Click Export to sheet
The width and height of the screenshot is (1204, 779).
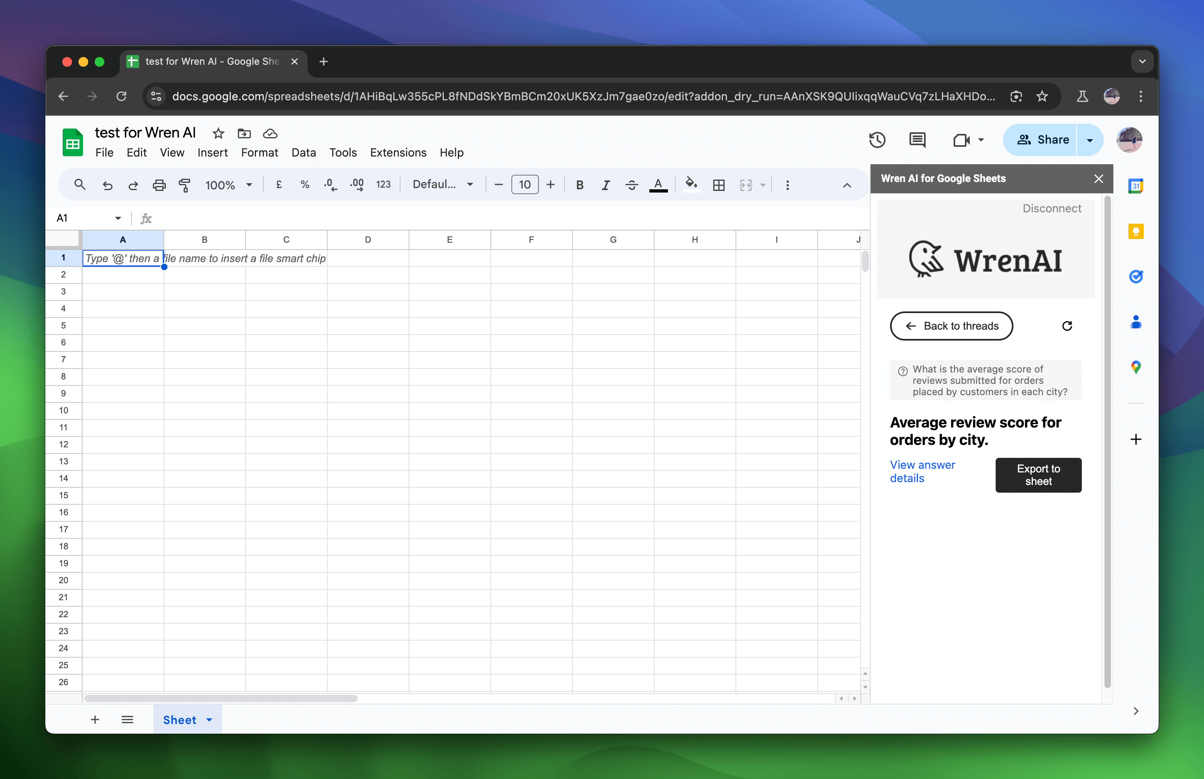1038,475
